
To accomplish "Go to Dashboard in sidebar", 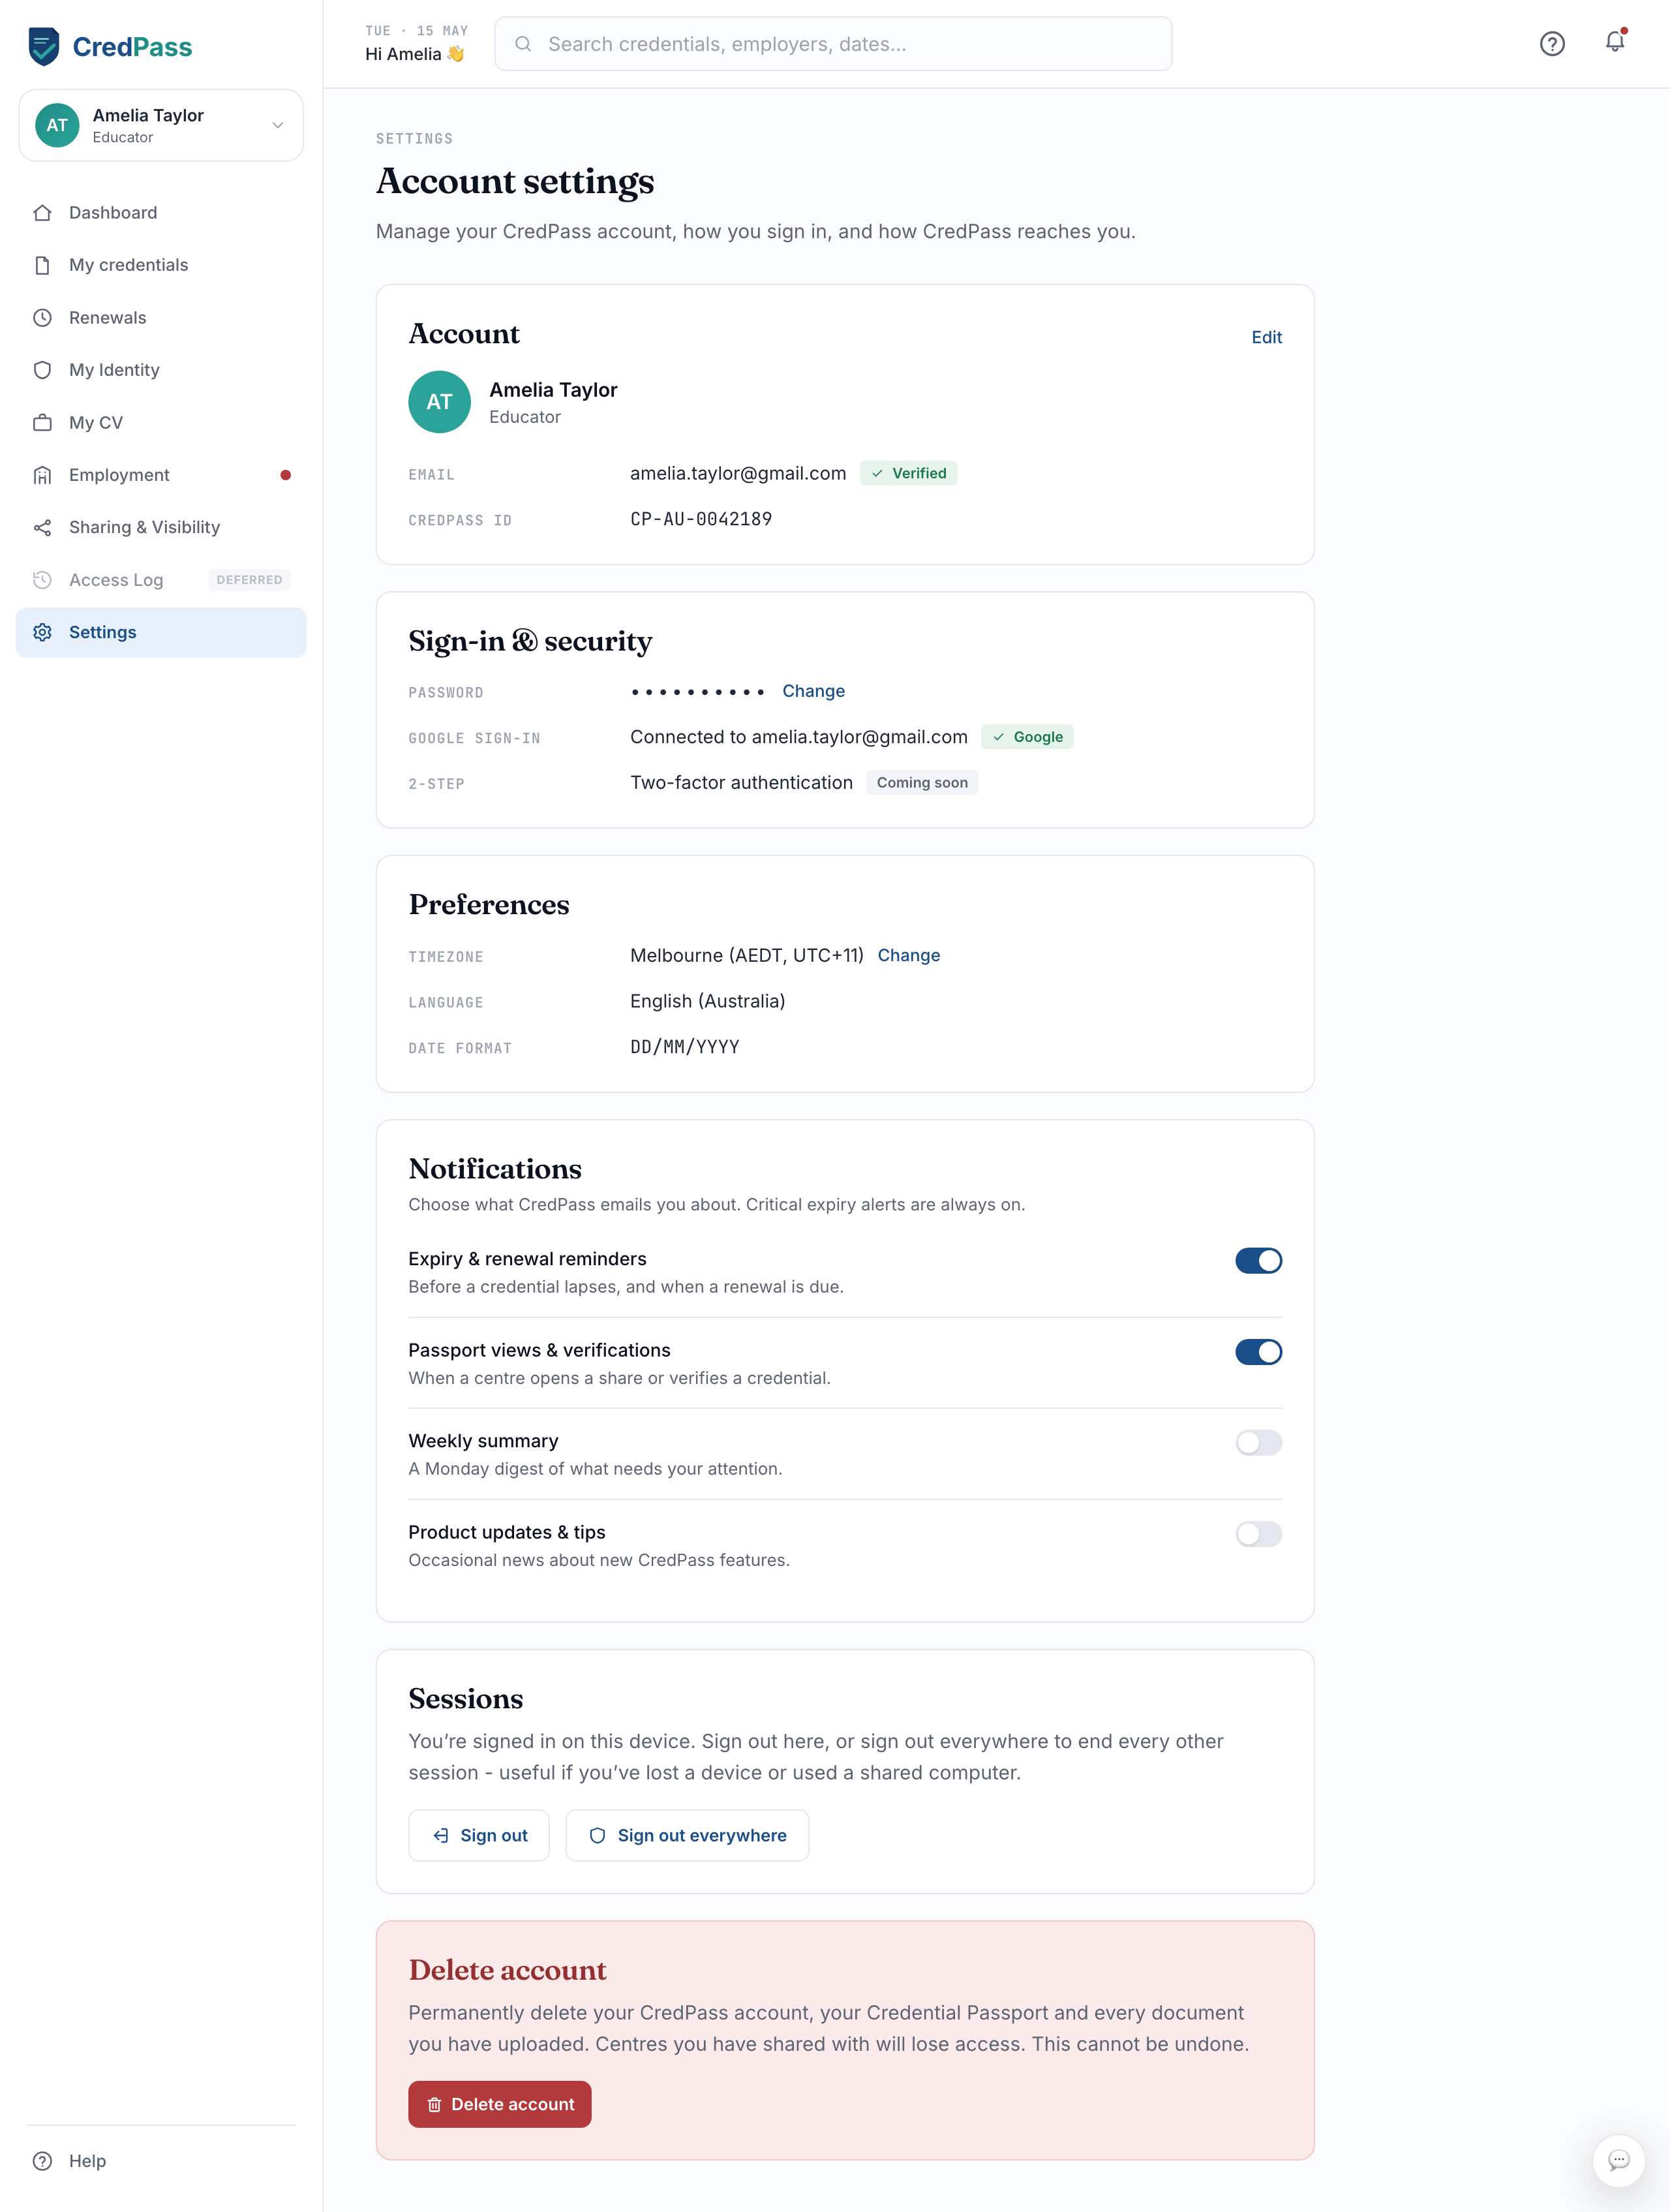I will click(x=161, y=213).
